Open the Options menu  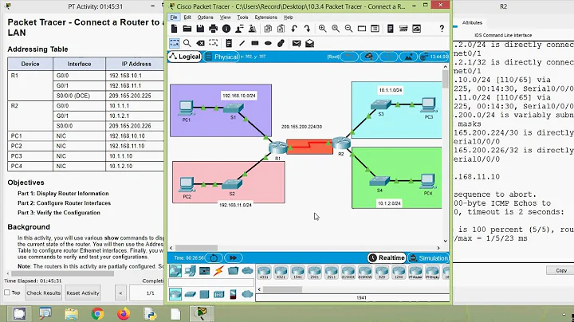206,18
